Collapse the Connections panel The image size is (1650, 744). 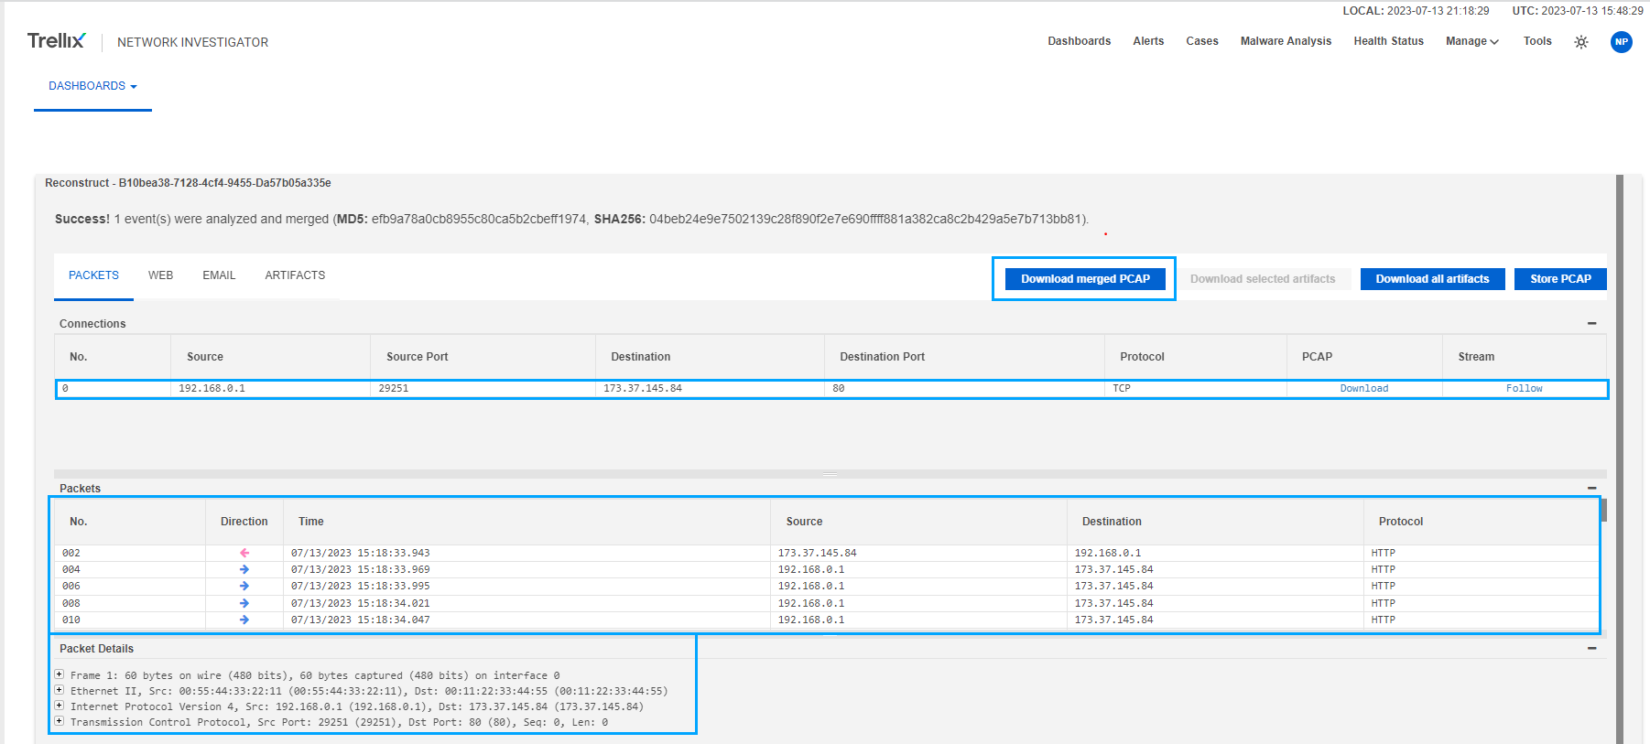click(x=1591, y=324)
